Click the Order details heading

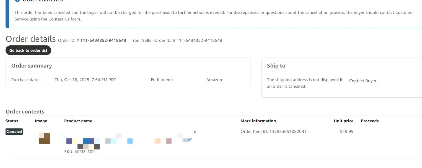pos(31,39)
